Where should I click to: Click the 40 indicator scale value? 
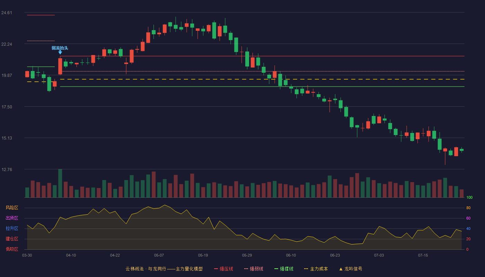(x=468, y=229)
